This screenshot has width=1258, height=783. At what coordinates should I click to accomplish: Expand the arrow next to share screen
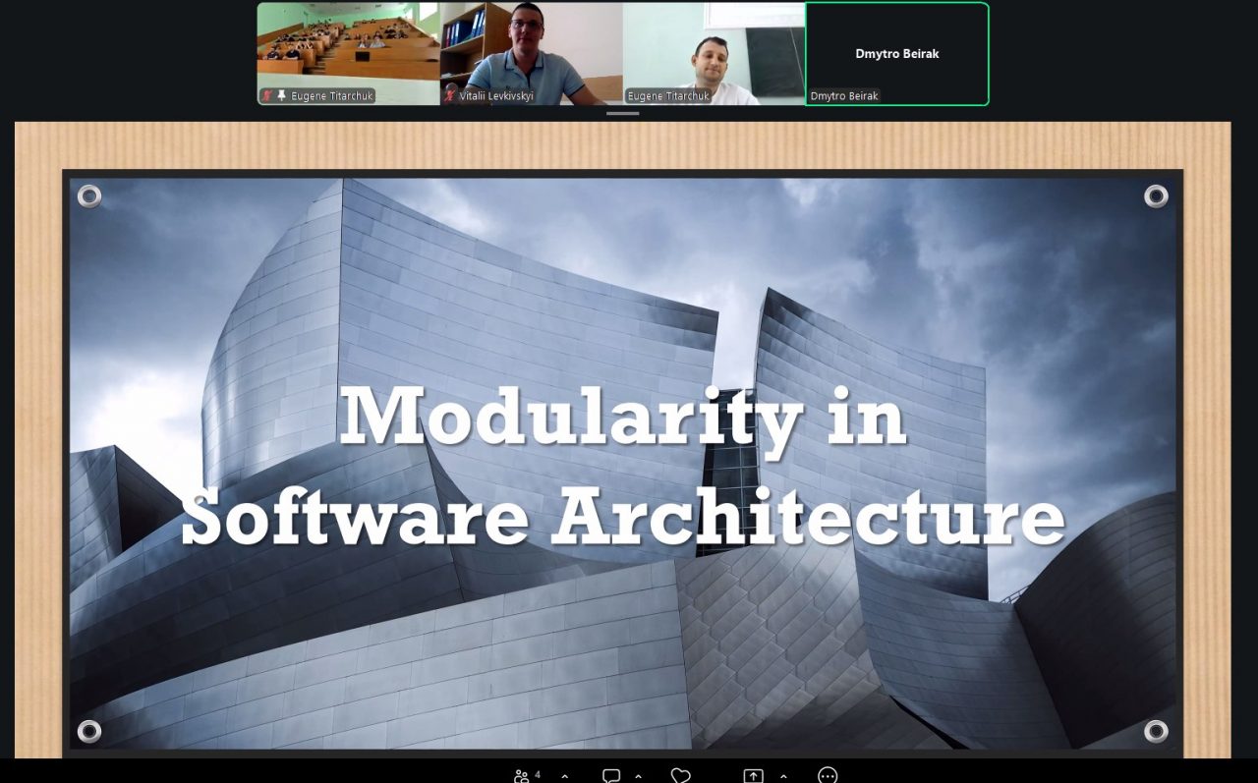click(x=783, y=776)
